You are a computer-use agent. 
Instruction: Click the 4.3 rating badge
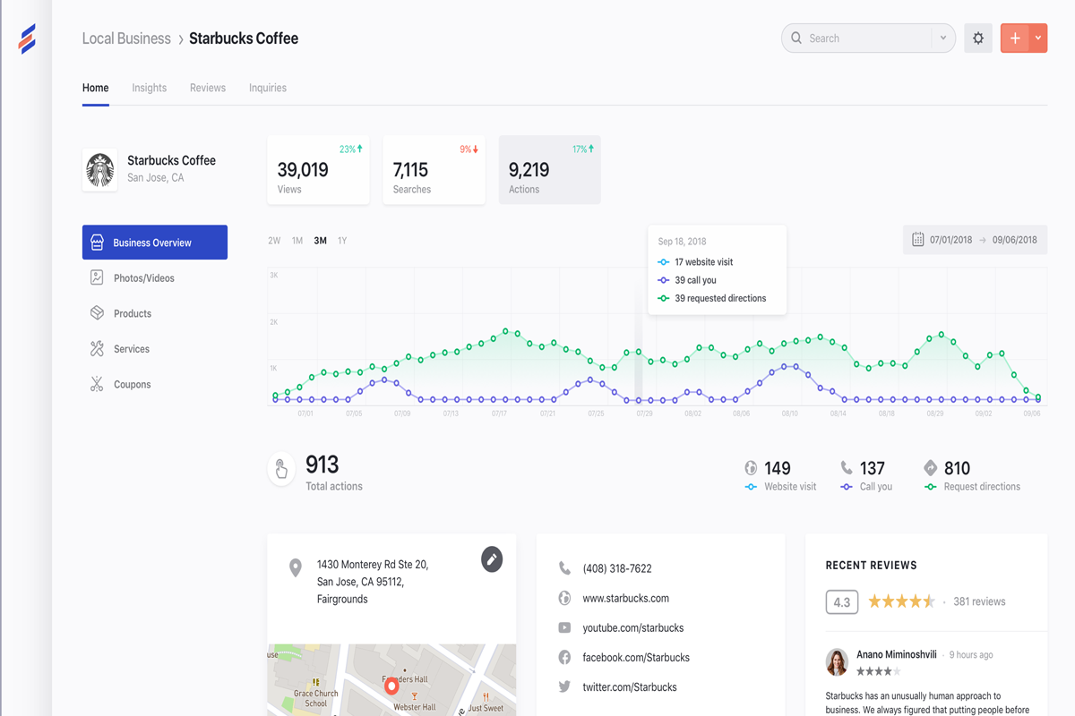[x=841, y=601]
